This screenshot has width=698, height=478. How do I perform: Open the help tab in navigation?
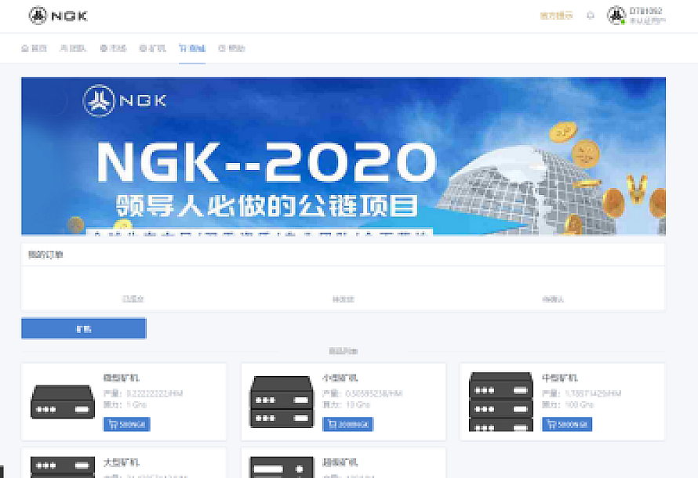(231, 48)
